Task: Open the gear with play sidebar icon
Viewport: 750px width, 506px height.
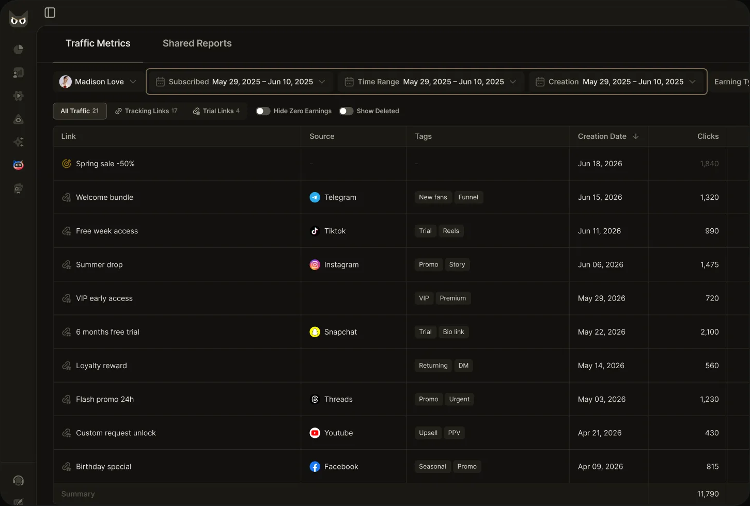Action: point(18,96)
